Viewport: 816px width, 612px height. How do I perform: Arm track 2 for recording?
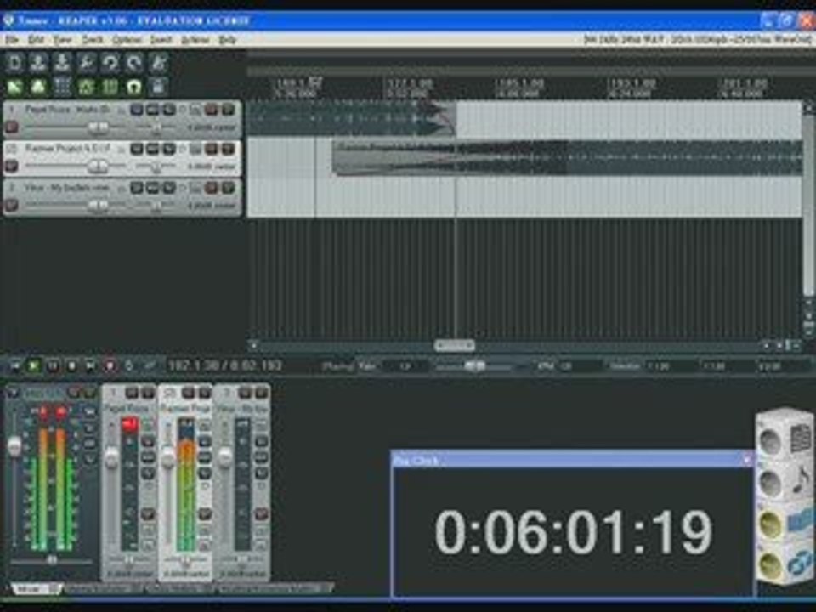pos(11,166)
